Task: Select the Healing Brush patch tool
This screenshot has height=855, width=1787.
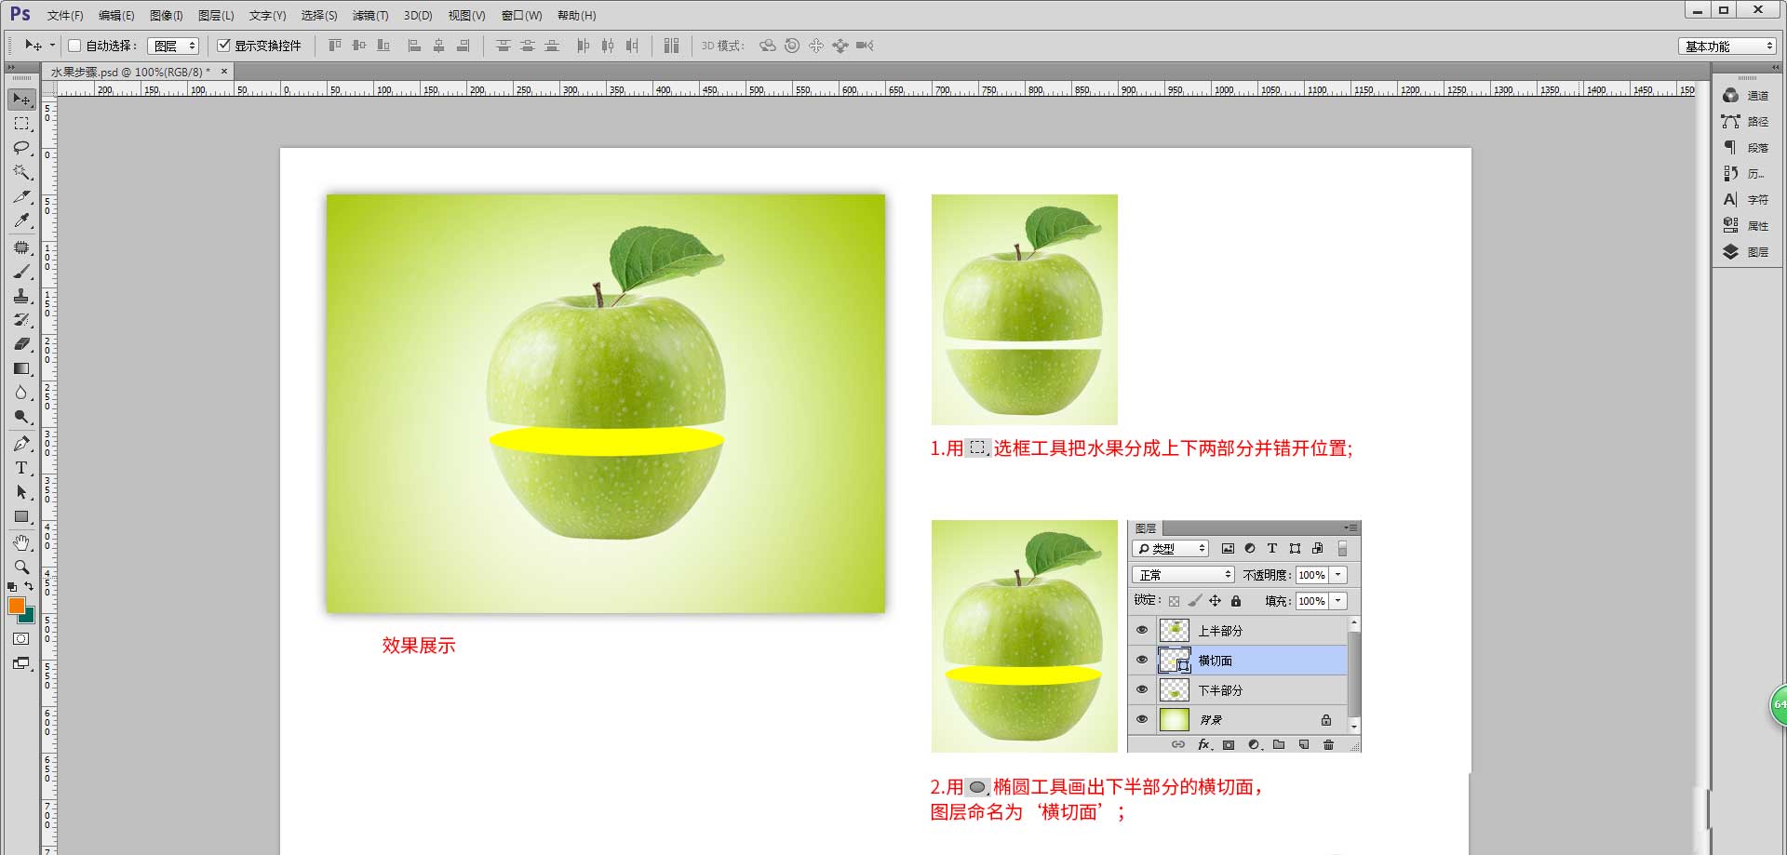Action: pos(21,247)
